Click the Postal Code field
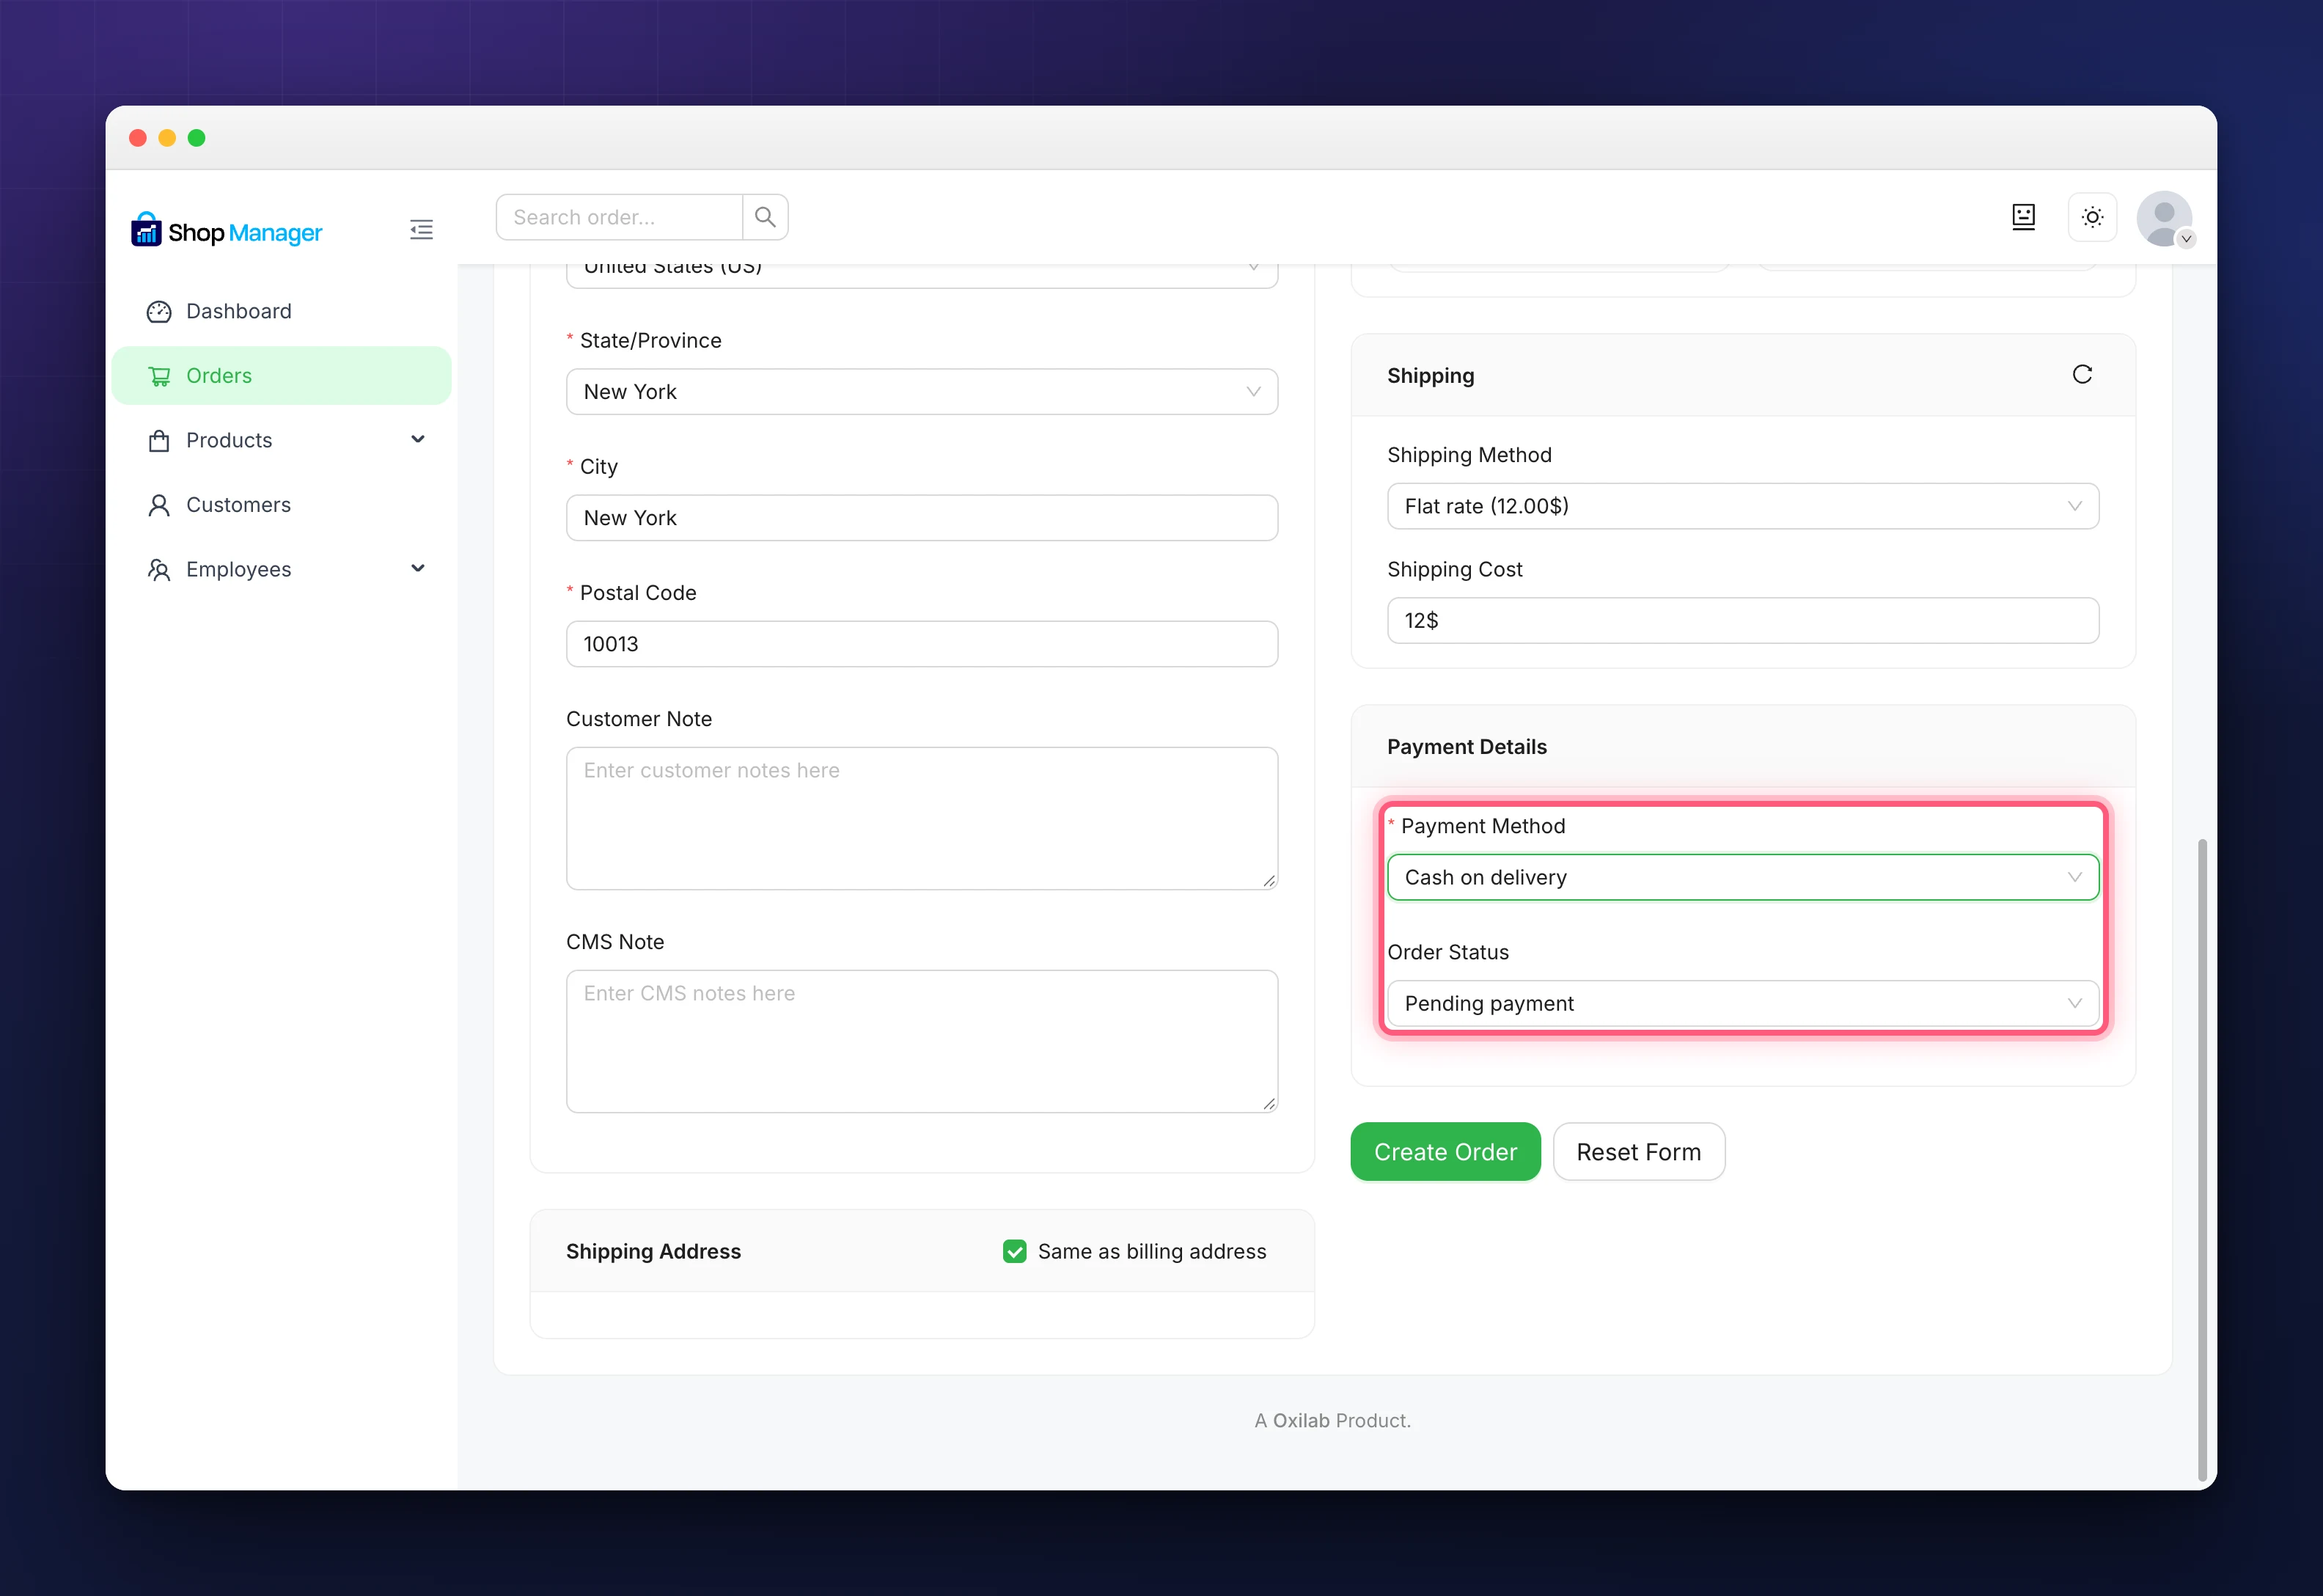Image resolution: width=2323 pixels, height=1596 pixels. (922, 644)
